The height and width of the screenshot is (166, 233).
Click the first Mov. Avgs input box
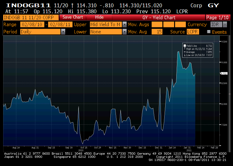(157, 24)
